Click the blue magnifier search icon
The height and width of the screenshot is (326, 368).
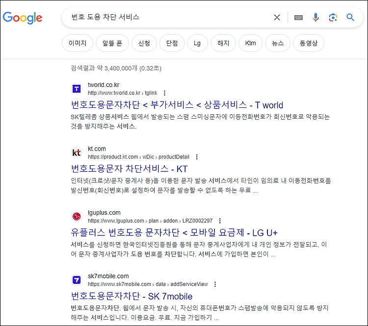(x=350, y=17)
